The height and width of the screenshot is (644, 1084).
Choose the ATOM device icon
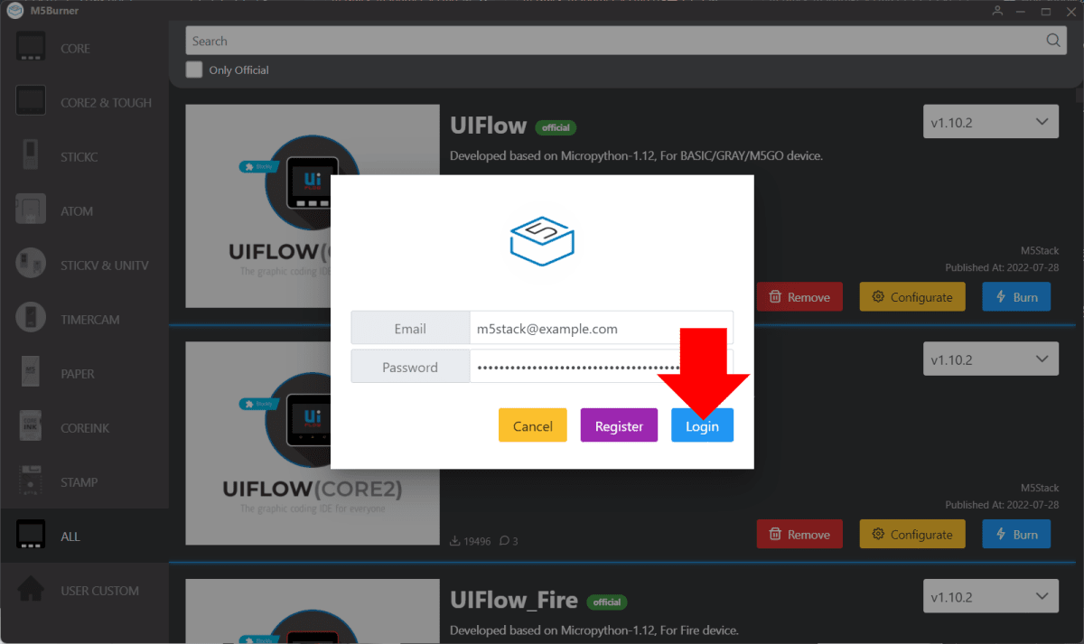tap(31, 210)
